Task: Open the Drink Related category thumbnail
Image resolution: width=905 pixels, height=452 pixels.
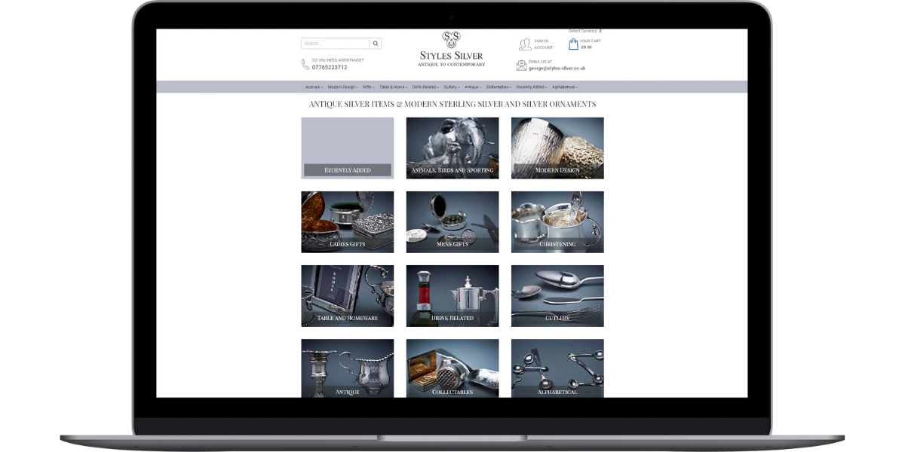Action: click(x=452, y=295)
